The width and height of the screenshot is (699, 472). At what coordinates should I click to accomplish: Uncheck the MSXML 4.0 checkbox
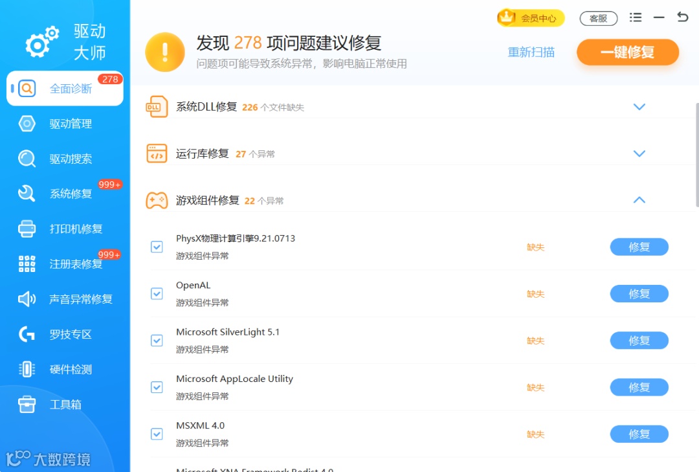pos(157,434)
